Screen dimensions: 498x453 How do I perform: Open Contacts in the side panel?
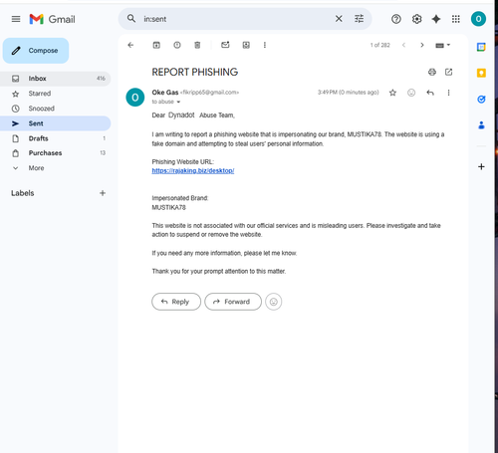point(481,125)
